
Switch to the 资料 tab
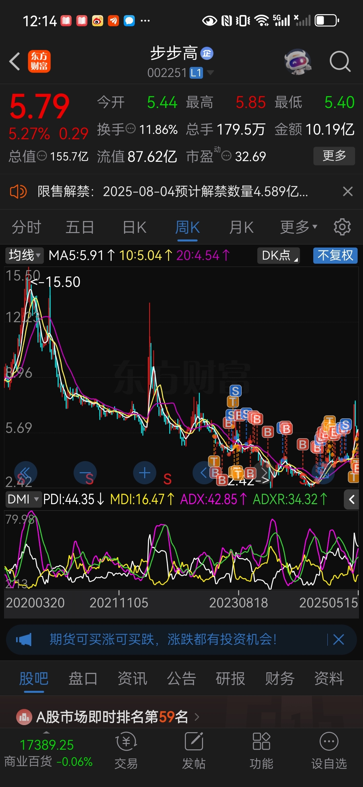click(329, 678)
